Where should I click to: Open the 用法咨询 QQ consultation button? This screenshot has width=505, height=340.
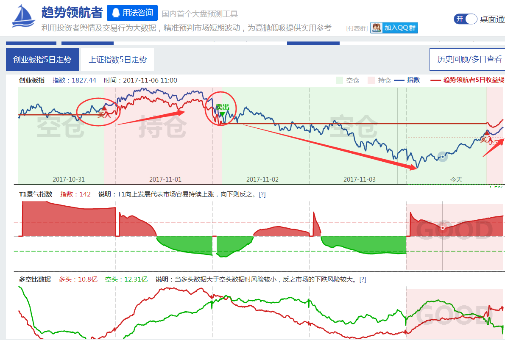pyautogui.click(x=132, y=13)
